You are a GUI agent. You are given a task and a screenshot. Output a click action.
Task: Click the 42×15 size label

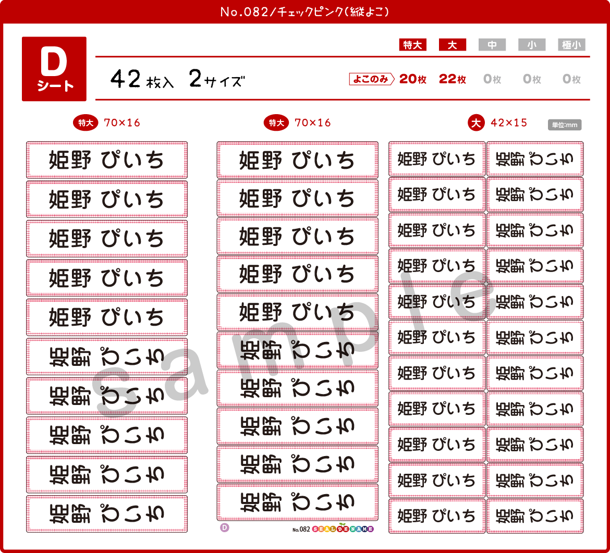[508, 123]
